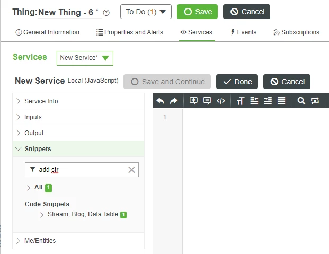Expand the Output section
Screen dimensions: 329x254
(78, 133)
